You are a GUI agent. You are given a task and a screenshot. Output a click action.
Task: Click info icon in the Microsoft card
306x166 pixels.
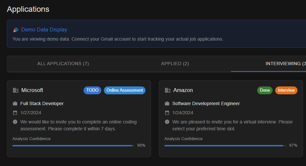[15, 122]
